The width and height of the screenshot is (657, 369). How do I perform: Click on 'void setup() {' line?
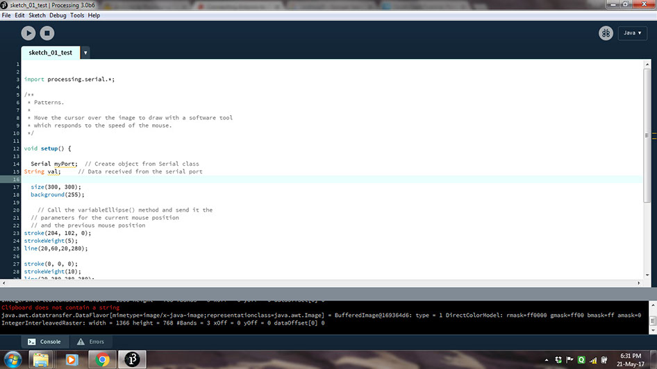[47, 148]
